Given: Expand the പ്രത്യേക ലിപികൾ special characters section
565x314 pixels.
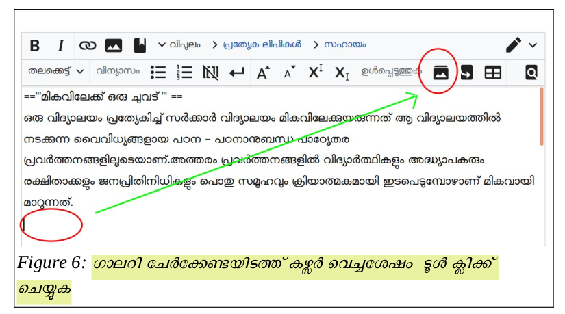Looking at the screenshot, I should pos(256,45).
